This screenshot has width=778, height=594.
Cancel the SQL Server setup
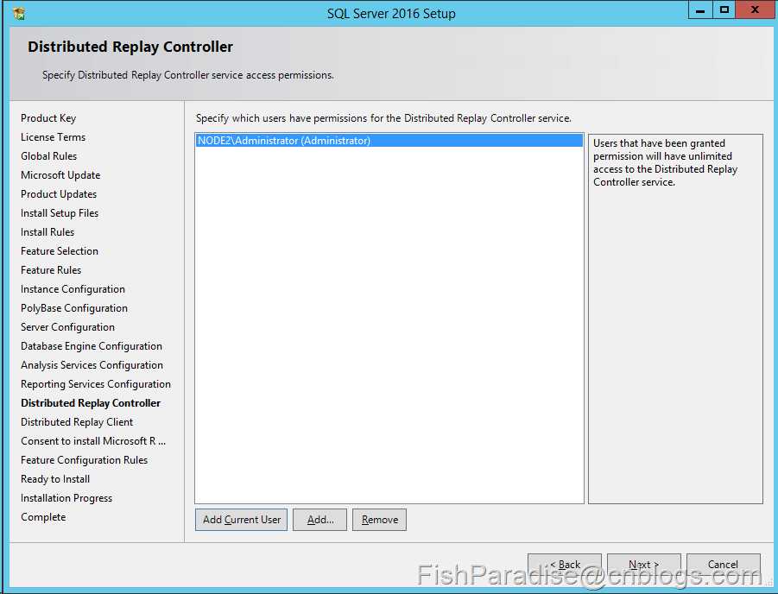724,565
